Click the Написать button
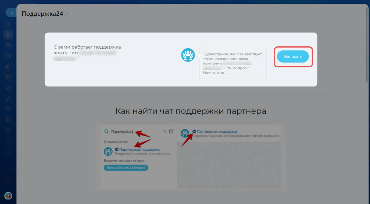The width and height of the screenshot is (370, 204). click(293, 56)
